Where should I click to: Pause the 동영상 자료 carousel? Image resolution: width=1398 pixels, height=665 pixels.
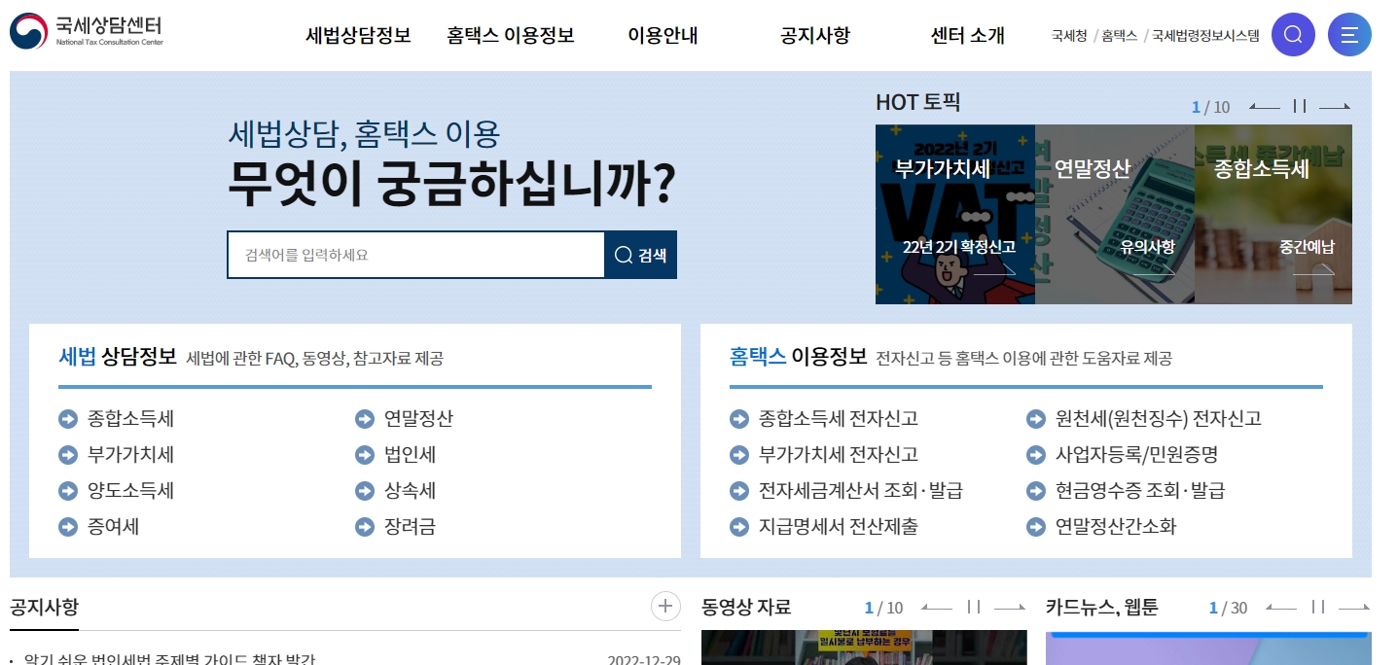pos(976,608)
